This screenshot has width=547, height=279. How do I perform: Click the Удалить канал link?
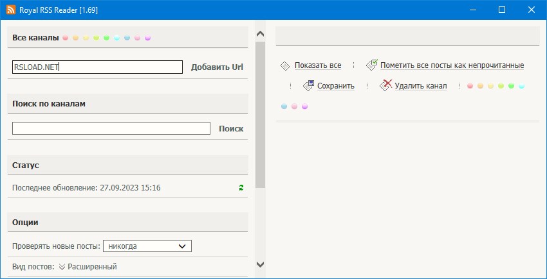[420, 85]
